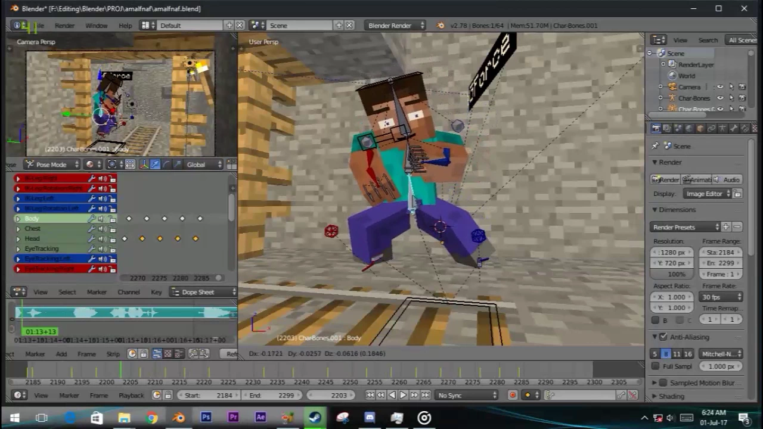The image size is (763, 429).
Task: Open the constraints properties chain tab
Action: [x=711, y=128]
